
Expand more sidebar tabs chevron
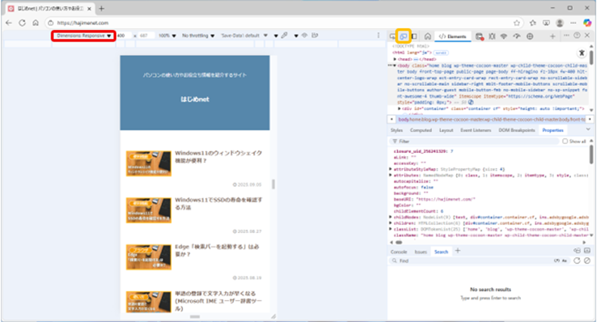588,130
